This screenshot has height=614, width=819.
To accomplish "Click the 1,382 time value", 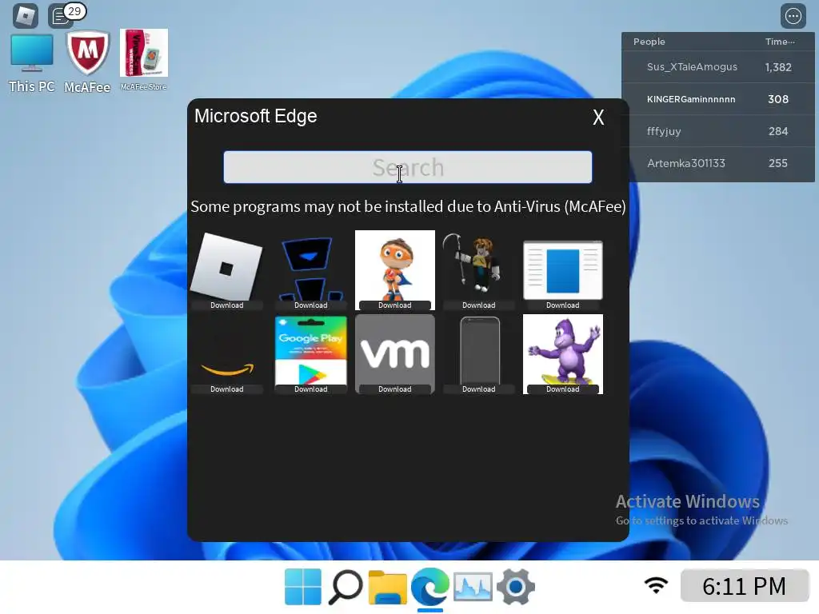I will (x=778, y=67).
